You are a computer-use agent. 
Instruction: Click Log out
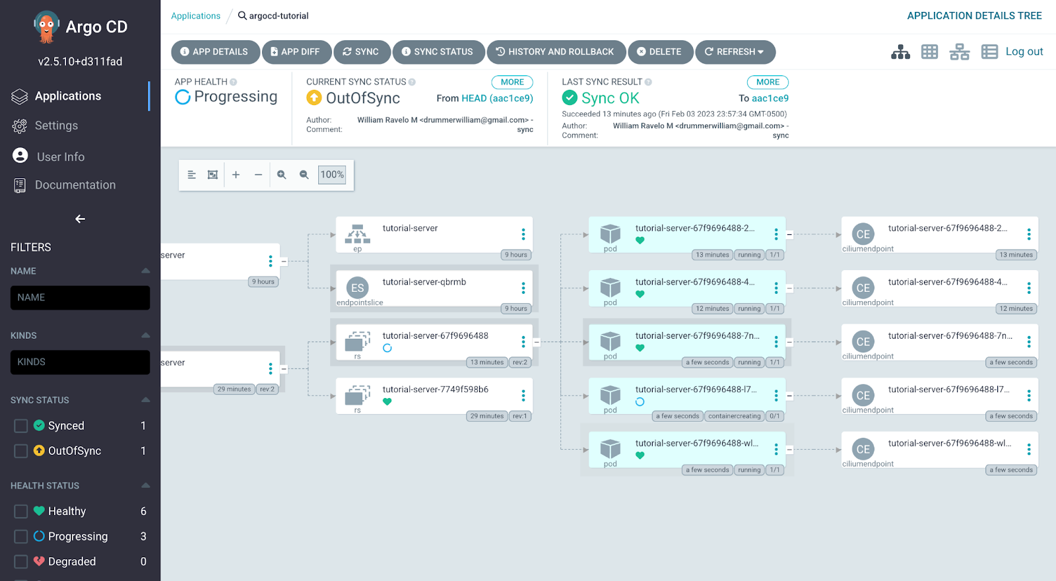click(x=1024, y=51)
